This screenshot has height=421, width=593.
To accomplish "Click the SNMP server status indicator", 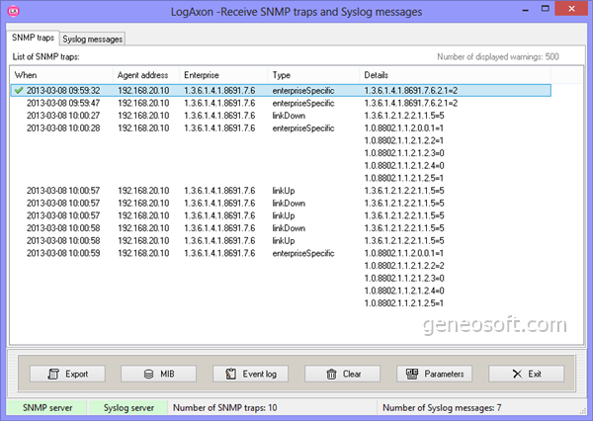I will click(x=46, y=408).
